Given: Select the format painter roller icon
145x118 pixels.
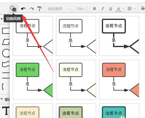Looking at the screenshot, I should coord(40,9).
